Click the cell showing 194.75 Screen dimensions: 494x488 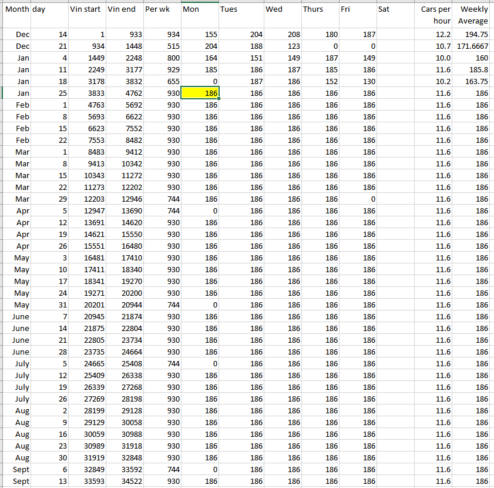coord(473,35)
